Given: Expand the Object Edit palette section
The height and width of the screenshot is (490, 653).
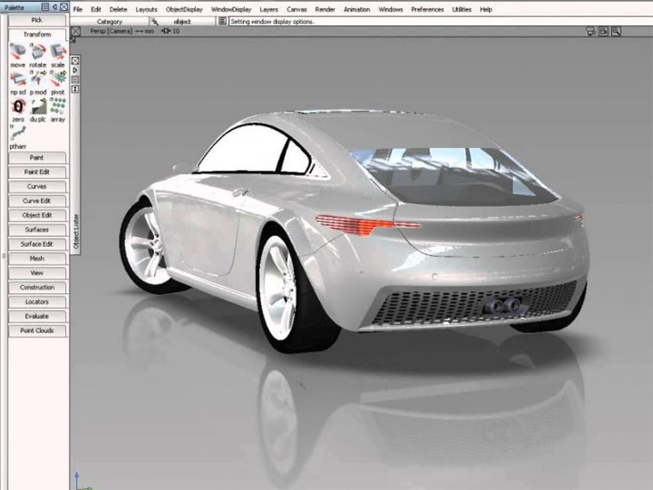Looking at the screenshot, I should (x=37, y=215).
